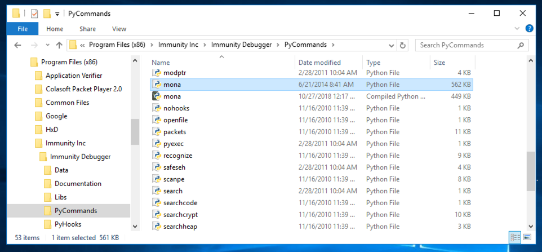This screenshot has height=252, width=542.
Task: Expand the ribbon with the chevron
Action: pyautogui.click(x=518, y=29)
